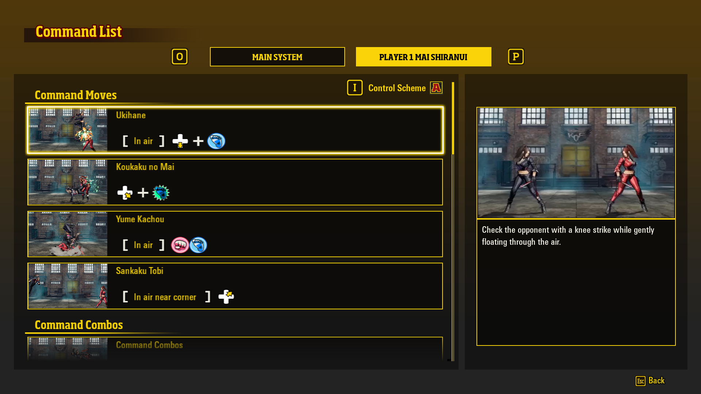
Task: Click the large move demo preview video
Action: 576,163
